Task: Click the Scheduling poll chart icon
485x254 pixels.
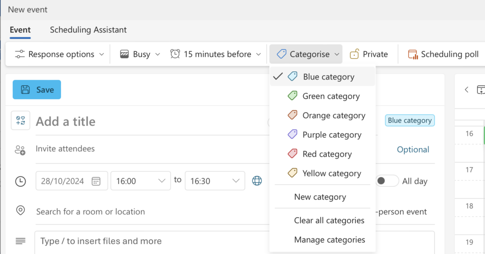Action: pos(413,54)
